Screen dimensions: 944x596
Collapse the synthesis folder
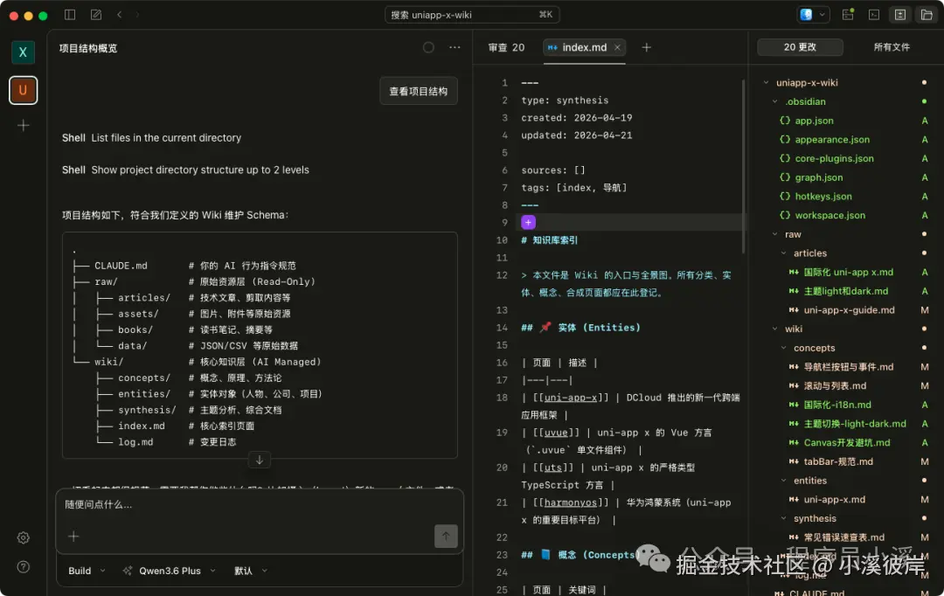[x=783, y=518]
